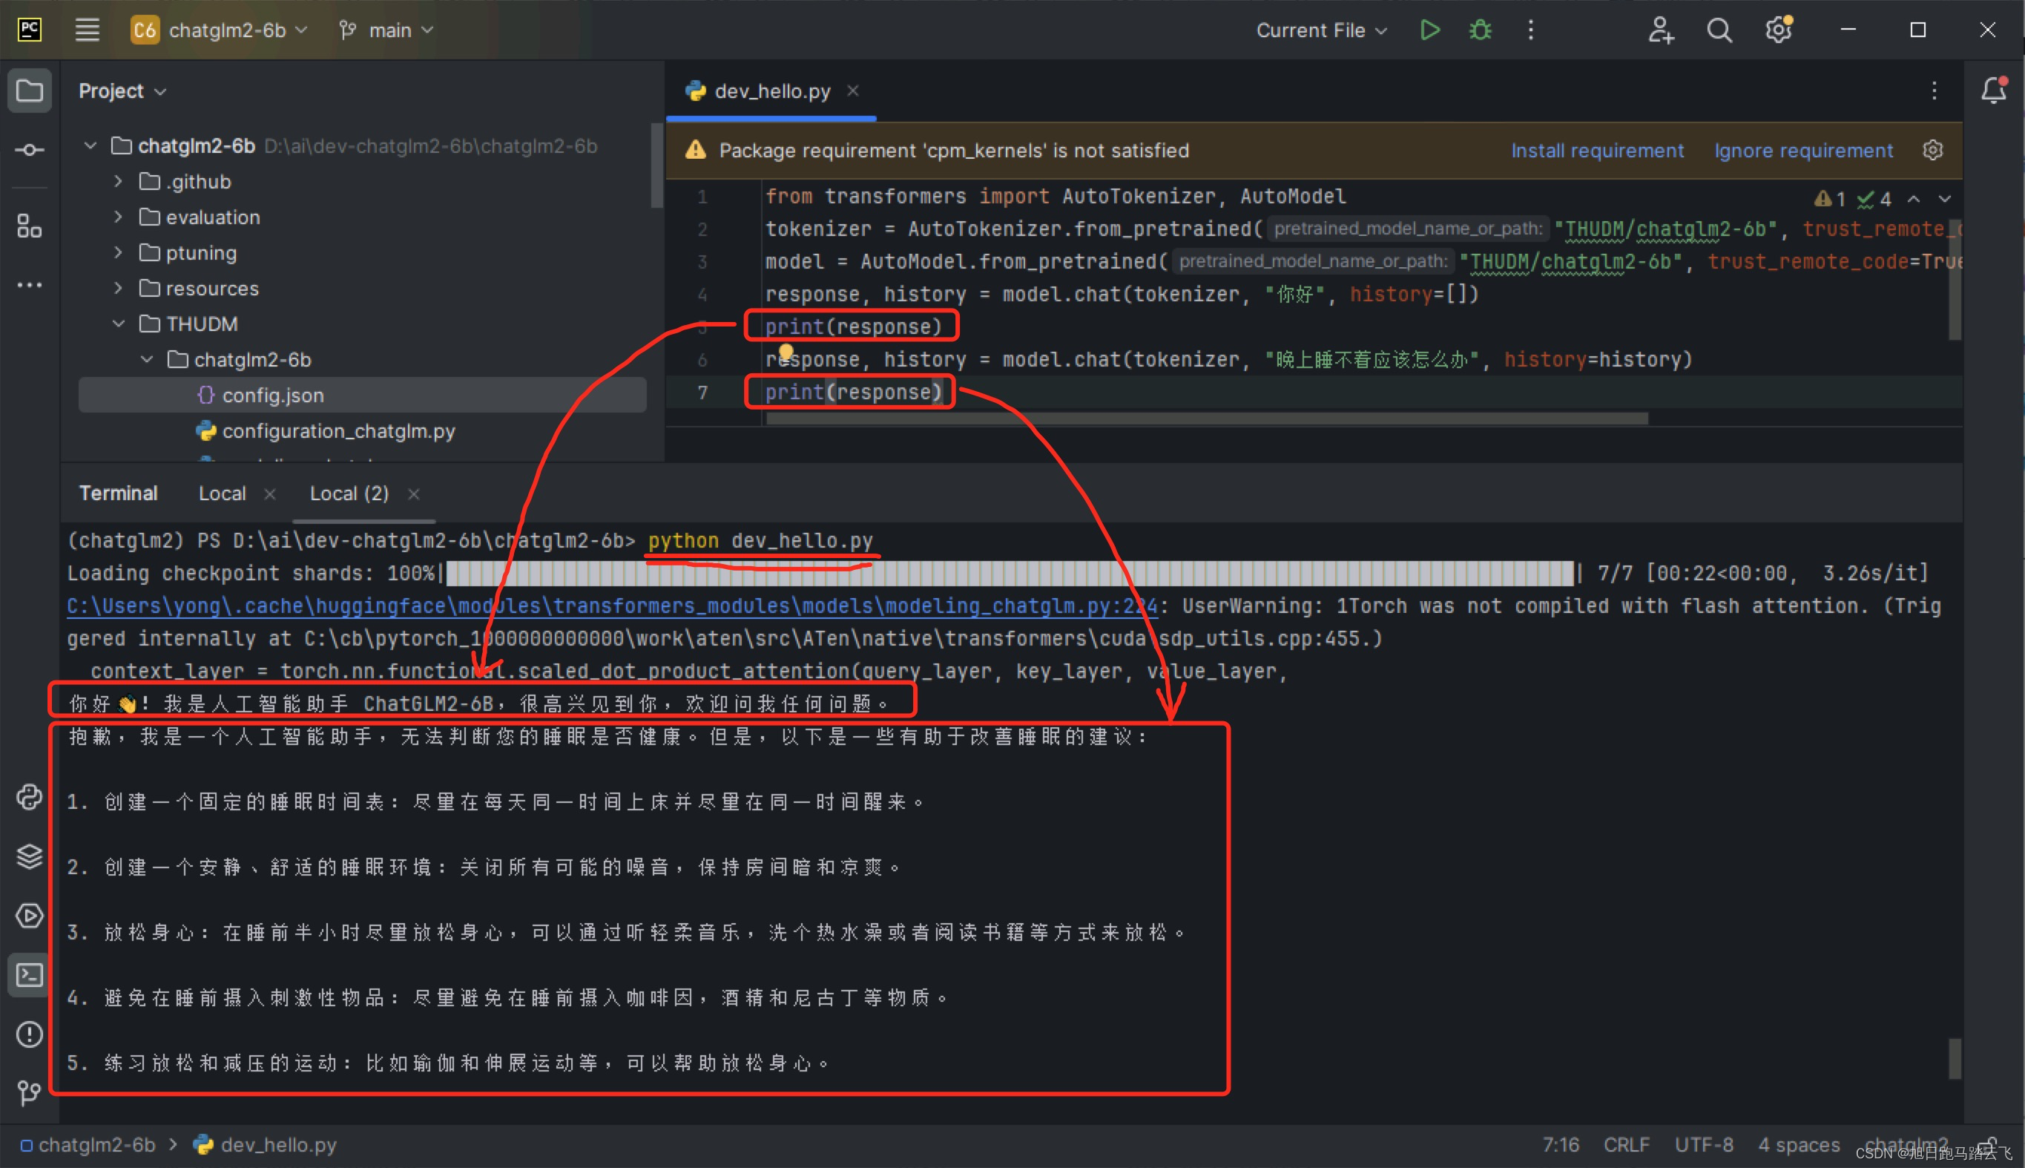Open editor tab options menu

pos(1934,91)
